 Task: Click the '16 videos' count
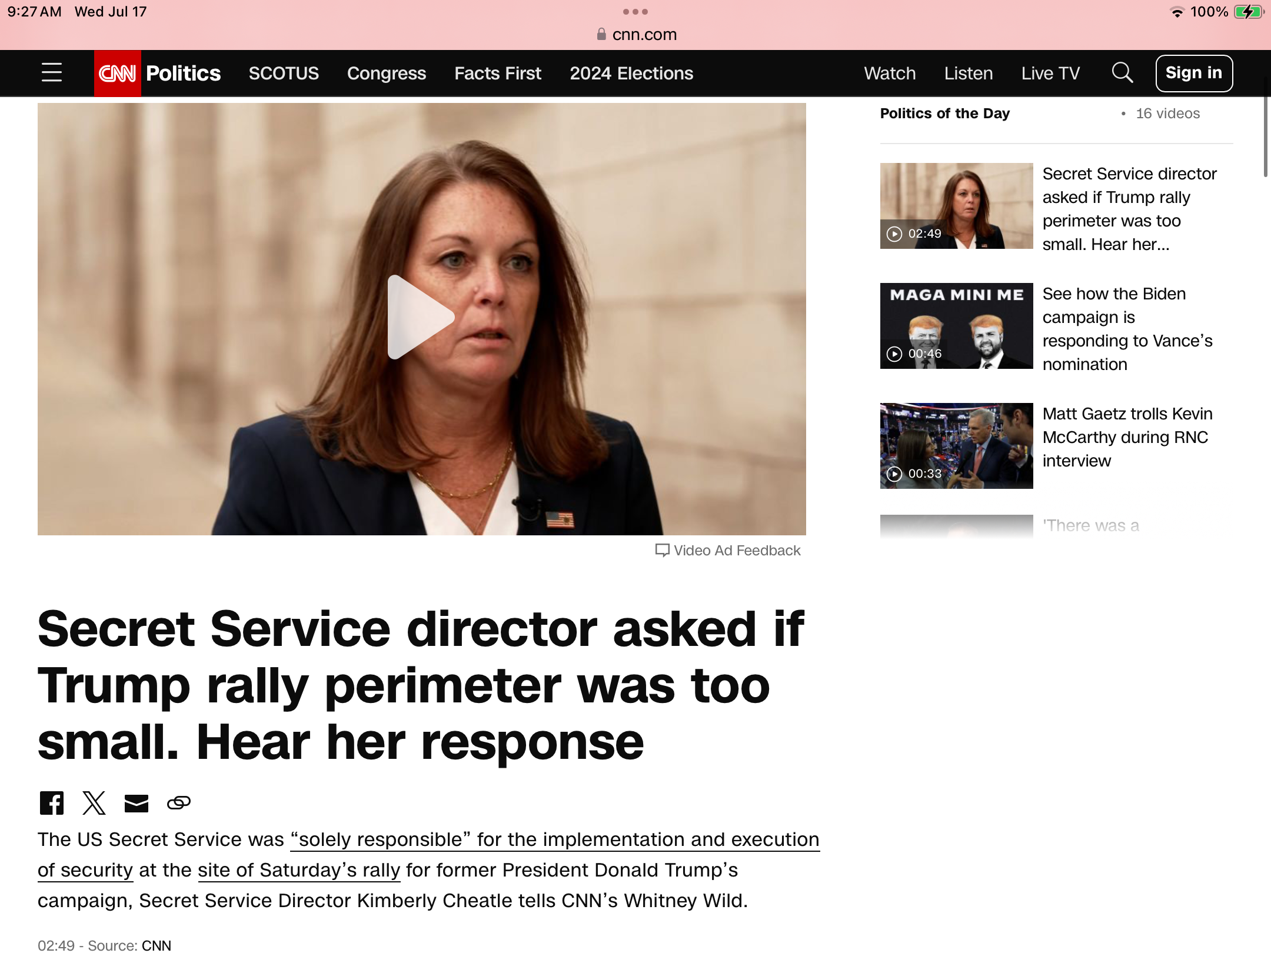[x=1167, y=114]
